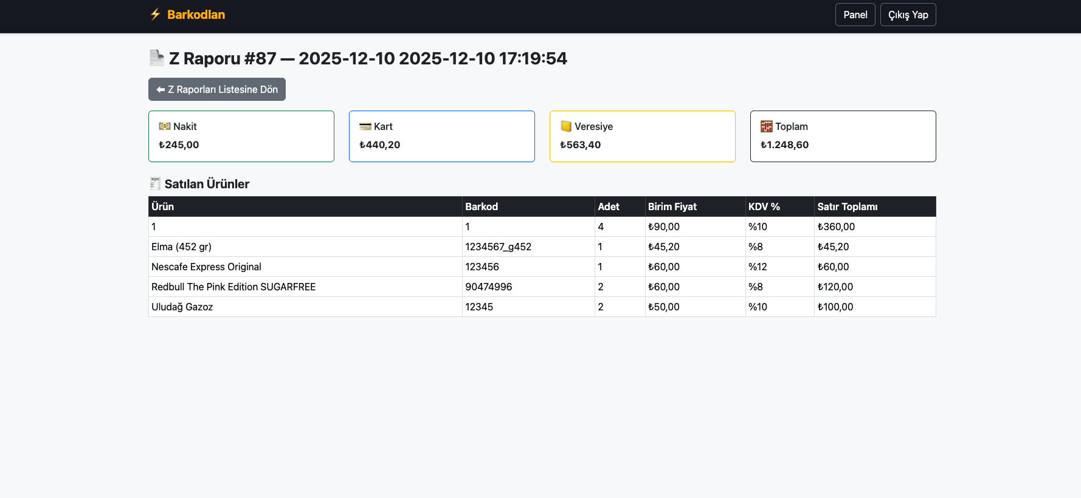This screenshot has height=498, width=1081.
Task: Click the document icon beside Z Raporu title
Action: [x=157, y=58]
